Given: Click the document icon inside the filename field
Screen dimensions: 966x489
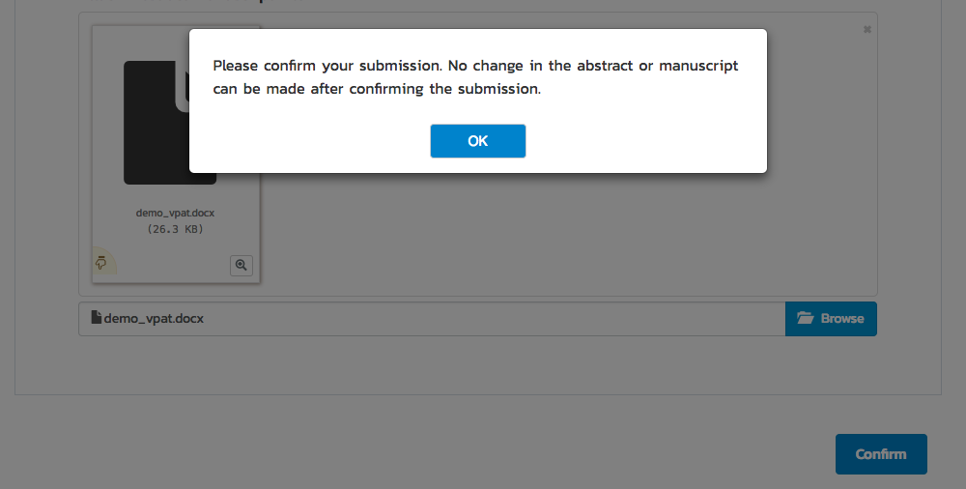Looking at the screenshot, I should tap(96, 318).
